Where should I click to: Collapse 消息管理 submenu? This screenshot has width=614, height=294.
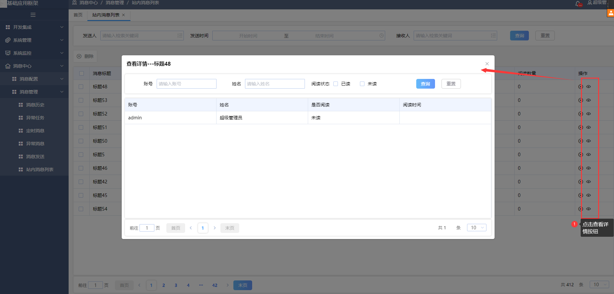(x=34, y=92)
